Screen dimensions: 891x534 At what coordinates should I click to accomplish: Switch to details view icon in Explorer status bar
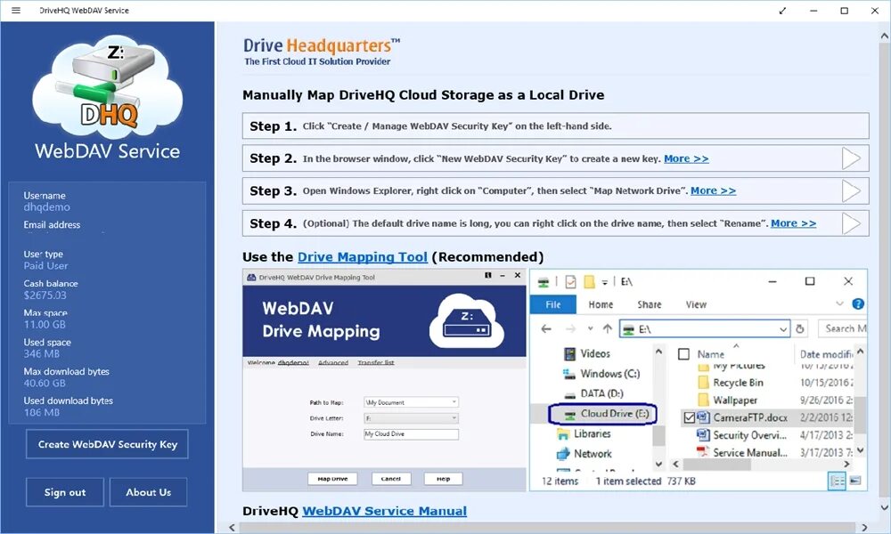point(838,481)
